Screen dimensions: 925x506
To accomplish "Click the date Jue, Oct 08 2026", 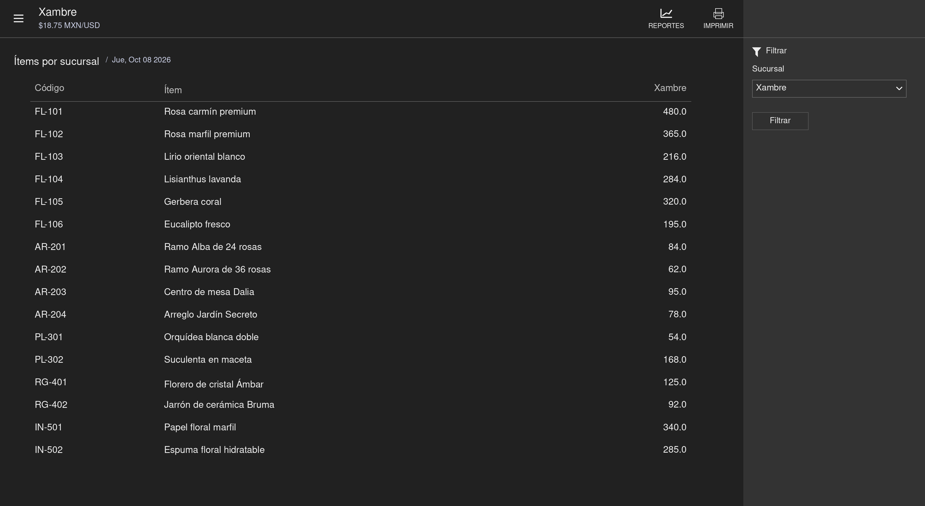I will coord(141,60).
